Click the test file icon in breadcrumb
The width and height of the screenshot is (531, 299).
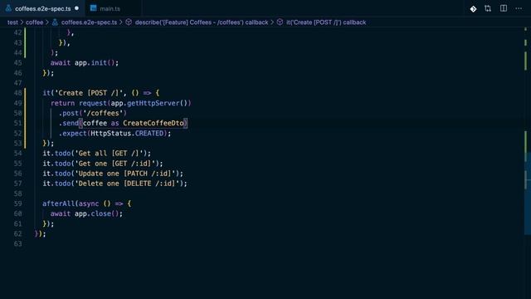tap(55, 22)
